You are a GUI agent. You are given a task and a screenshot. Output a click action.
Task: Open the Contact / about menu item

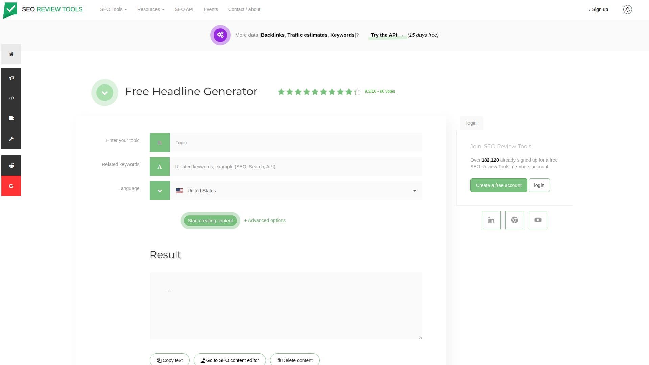click(244, 9)
